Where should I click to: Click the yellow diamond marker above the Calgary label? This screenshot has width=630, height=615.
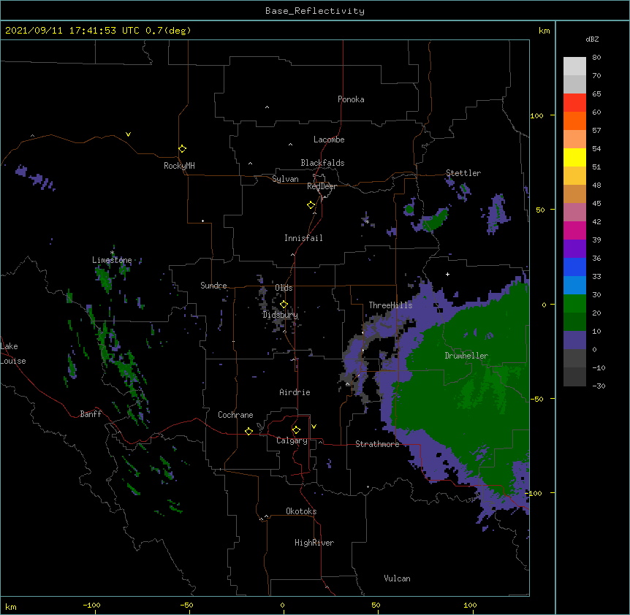(296, 430)
